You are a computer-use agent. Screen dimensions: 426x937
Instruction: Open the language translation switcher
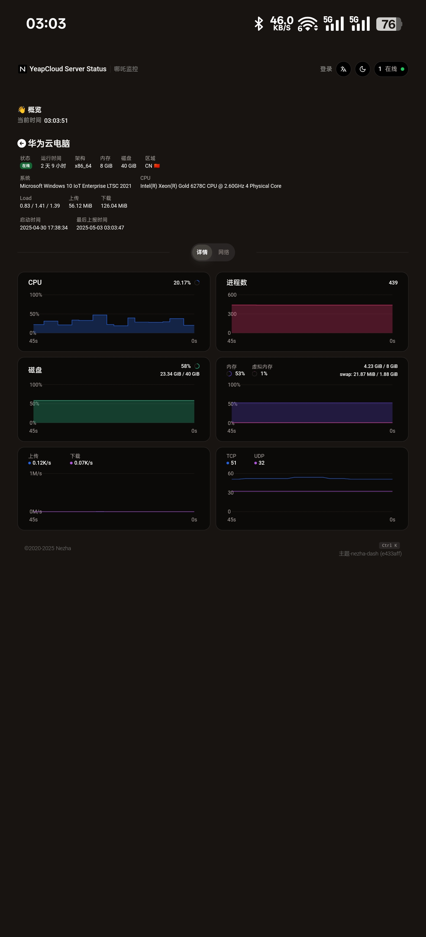tap(343, 69)
